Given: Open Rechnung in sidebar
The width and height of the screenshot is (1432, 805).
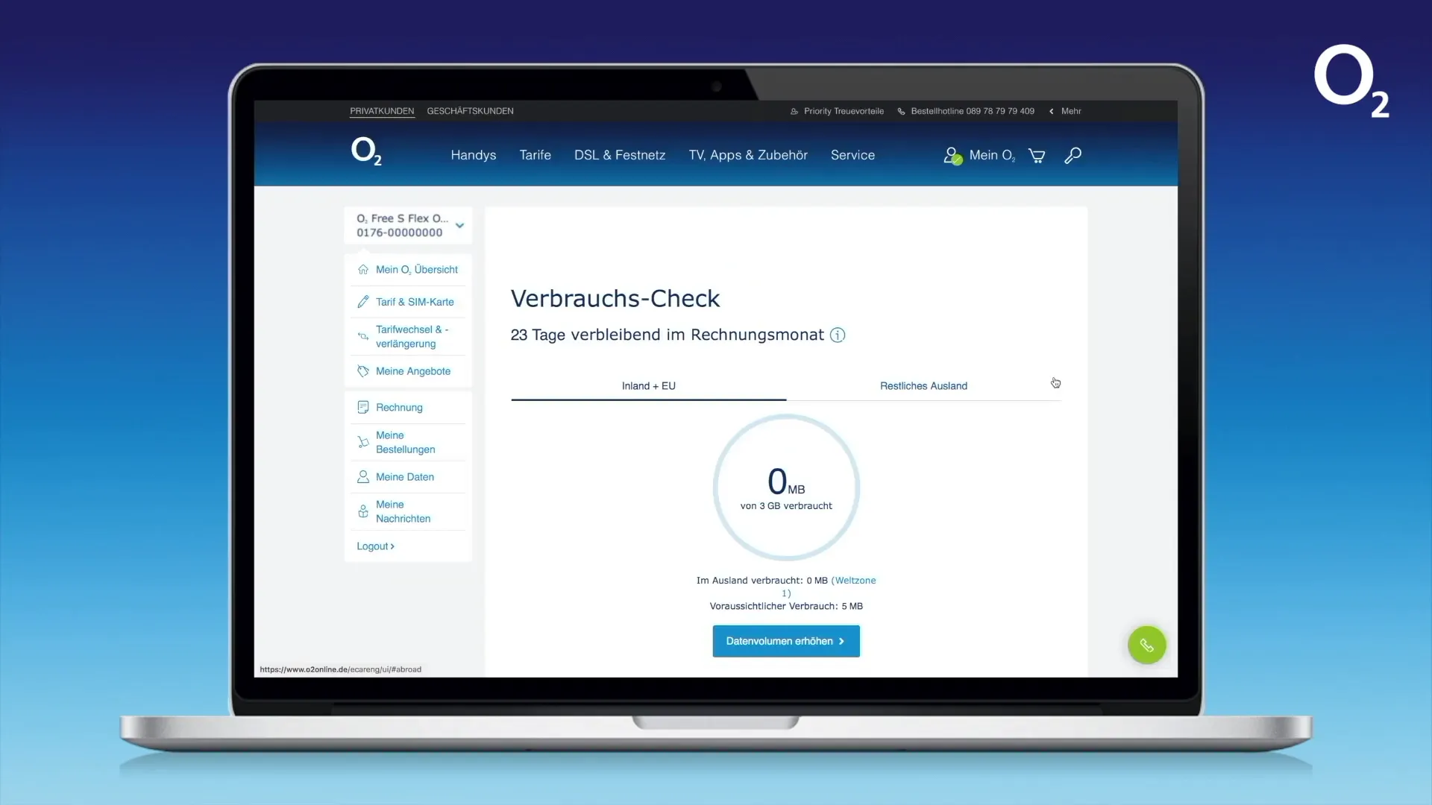Looking at the screenshot, I should [x=399, y=408].
